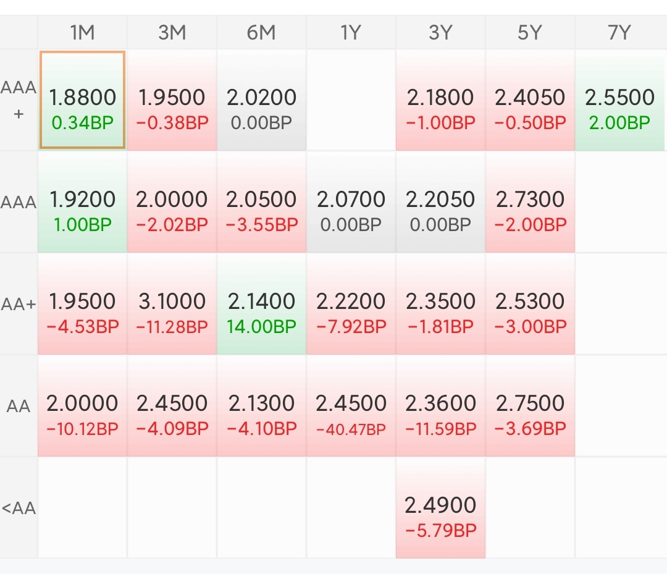667x574 pixels.
Task: Click the <AA row label
Action: coord(19,509)
